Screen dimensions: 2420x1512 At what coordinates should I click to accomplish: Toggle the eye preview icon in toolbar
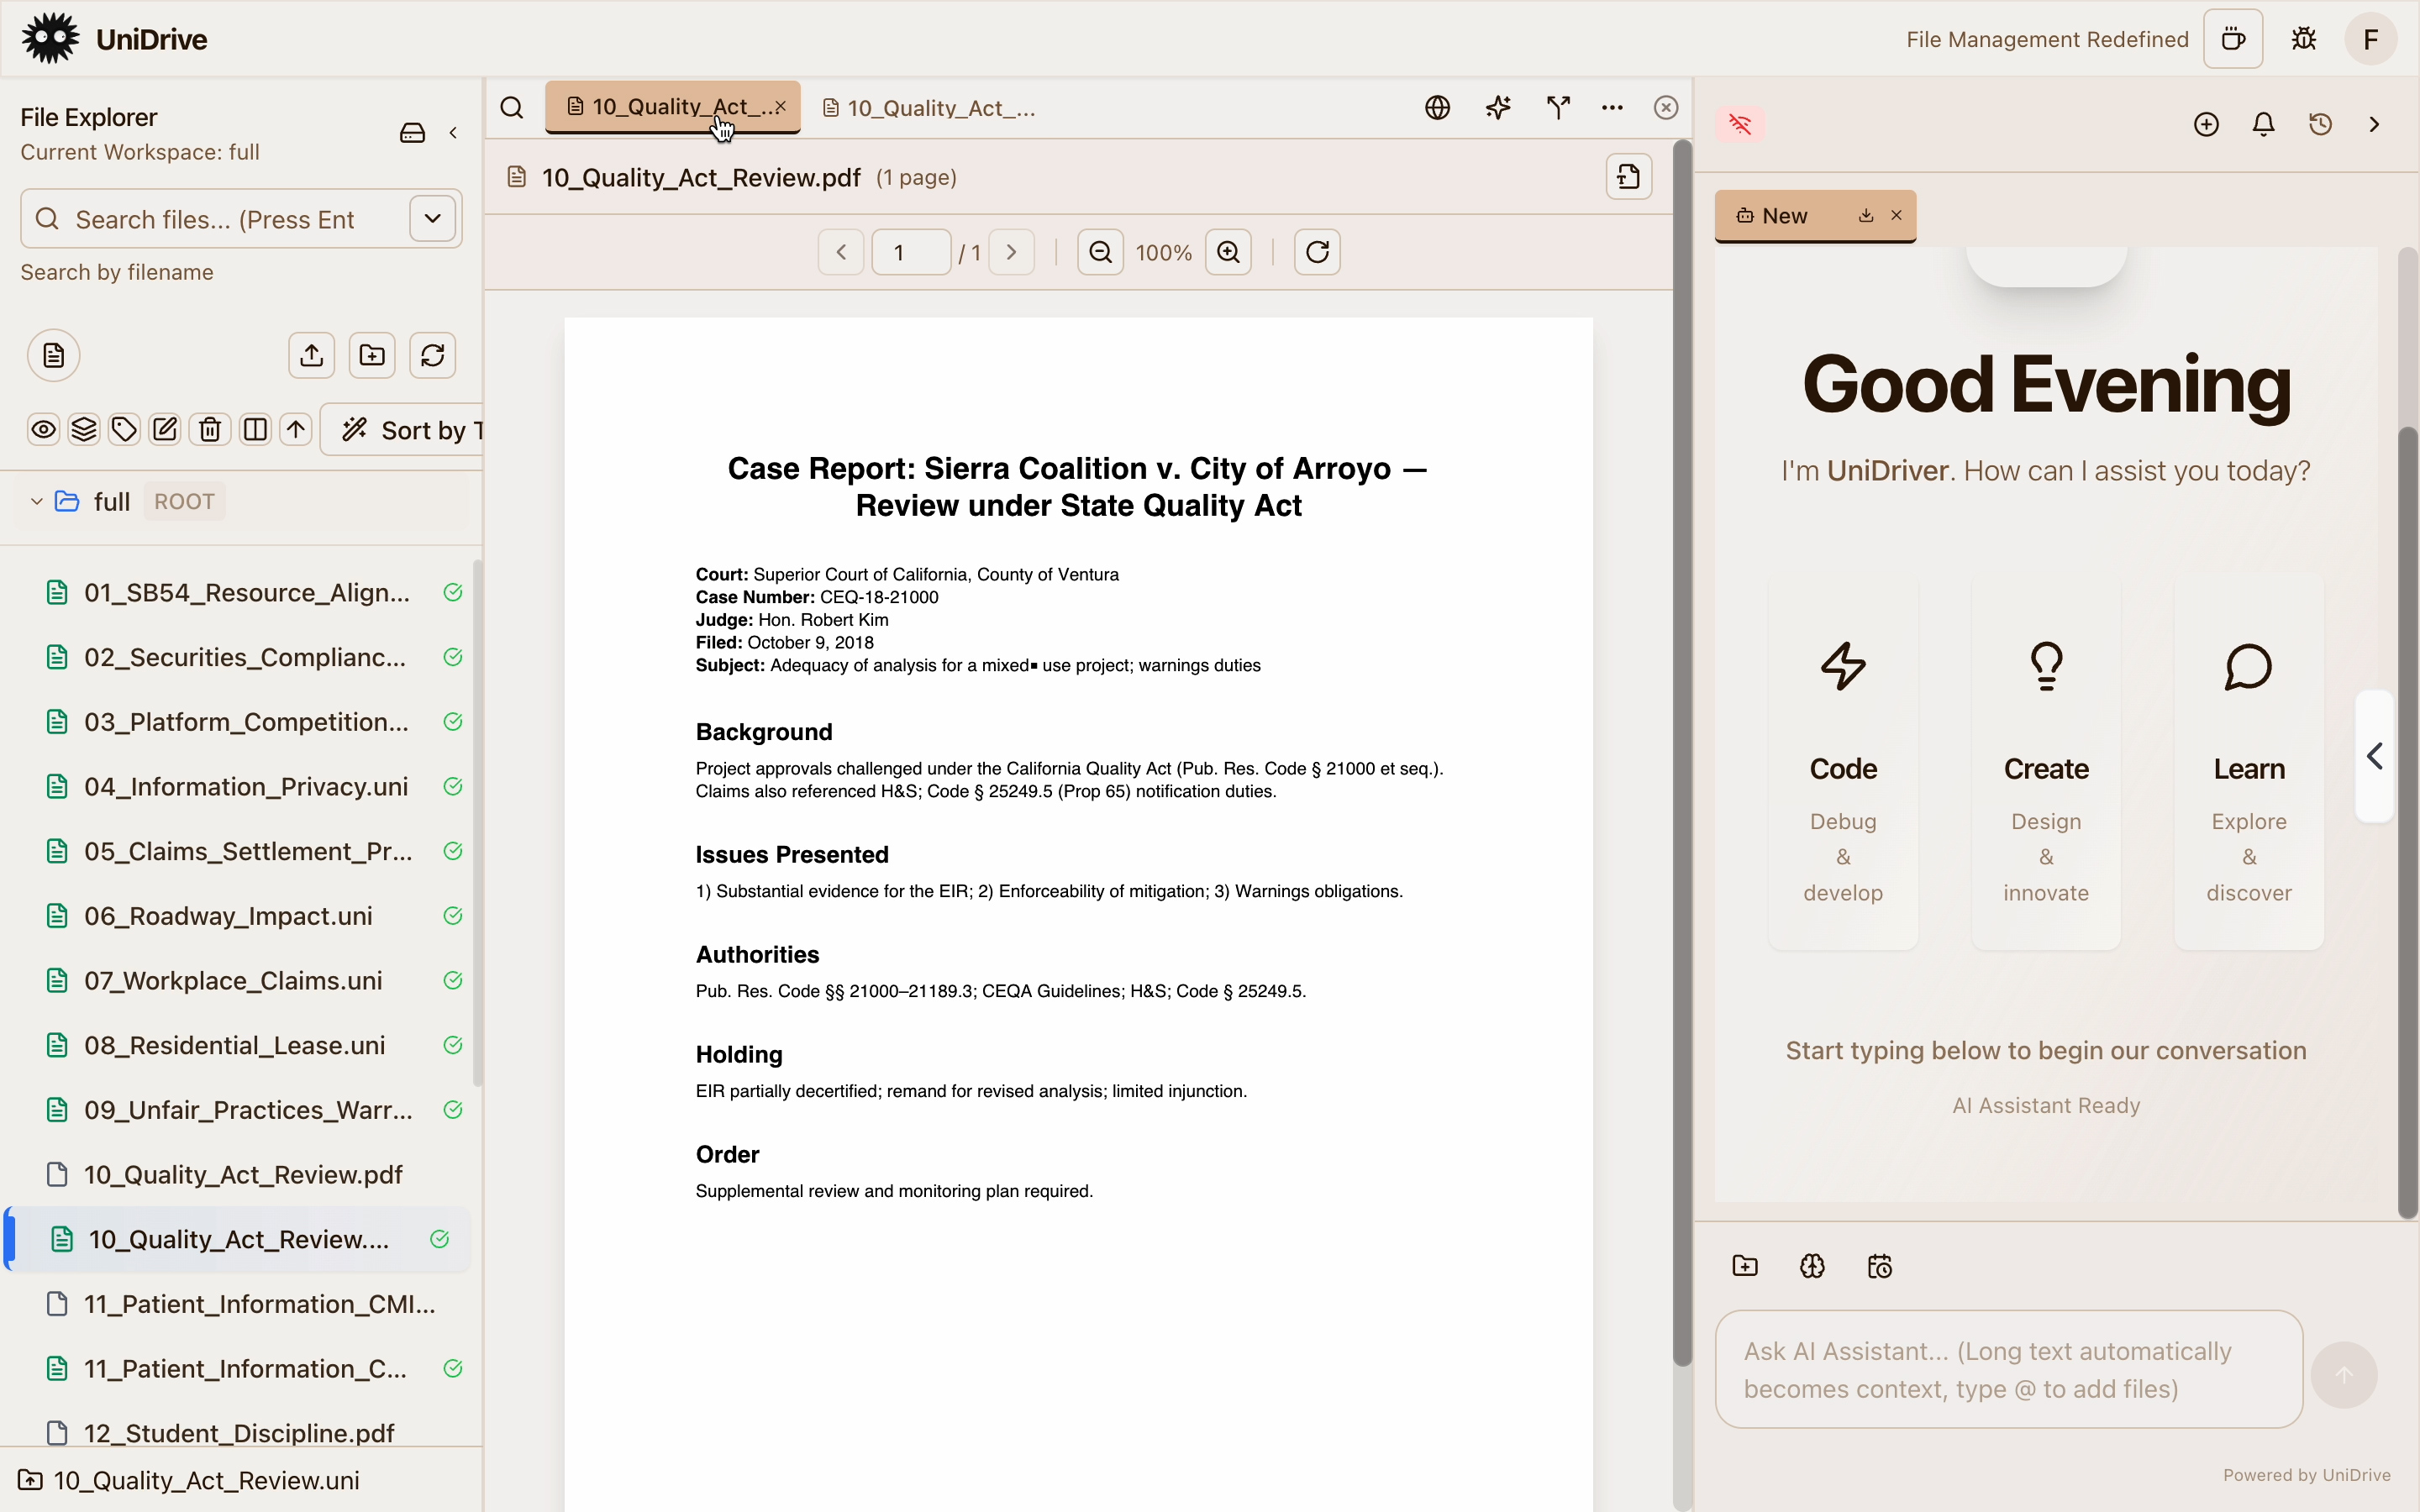[x=43, y=429]
